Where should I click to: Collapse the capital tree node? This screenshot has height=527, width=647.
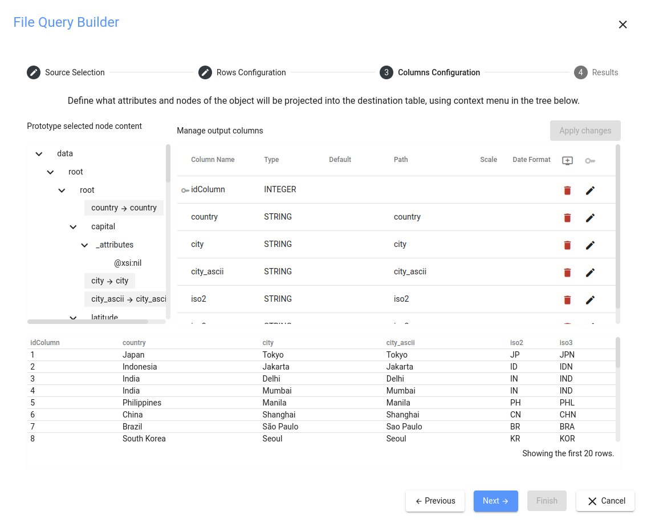coord(73,226)
